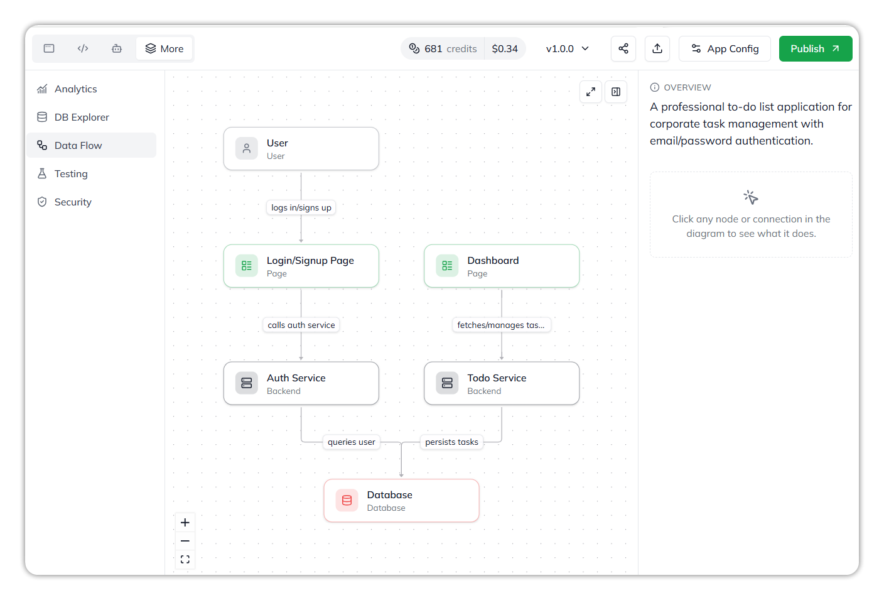Image resolution: width=884 pixels, height=600 pixels.
Task: Publish the app
Action: tap(816, 48)
